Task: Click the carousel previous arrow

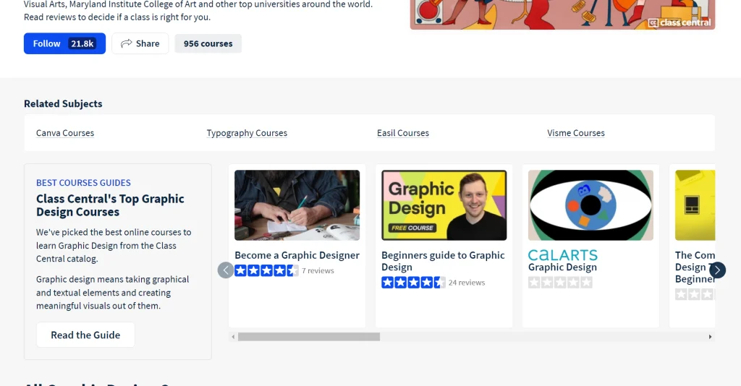Action: tap(226, 270)
